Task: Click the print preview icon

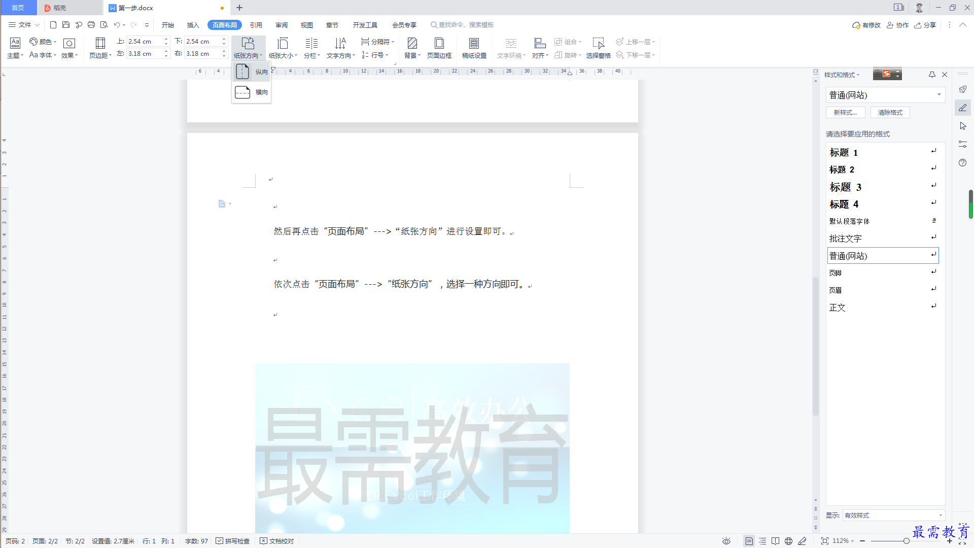Action: pyautogui.click(x=104, y=25)
